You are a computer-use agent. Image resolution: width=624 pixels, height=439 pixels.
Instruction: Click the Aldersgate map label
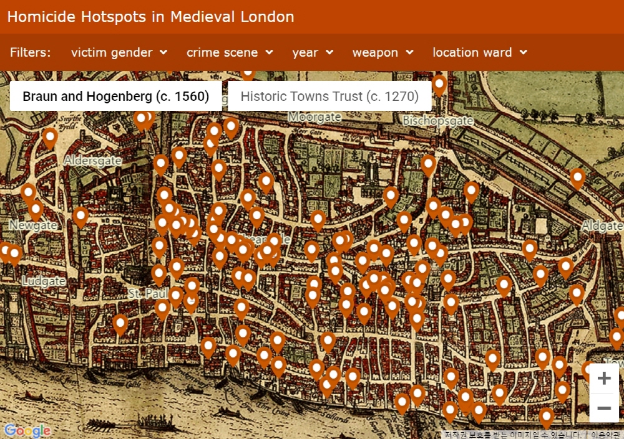pyautogui.click(x=93, y=161)
